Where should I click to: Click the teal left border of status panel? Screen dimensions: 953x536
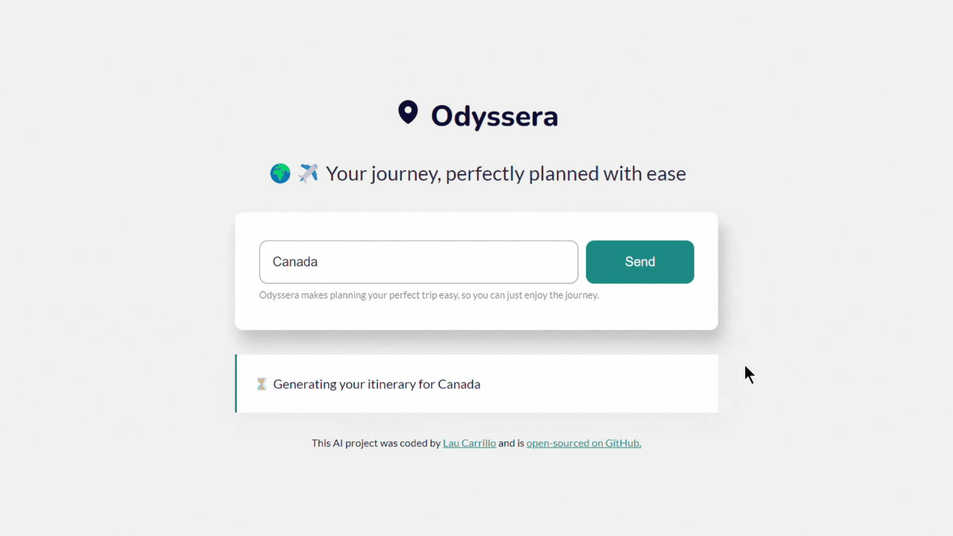coord(236,383)
